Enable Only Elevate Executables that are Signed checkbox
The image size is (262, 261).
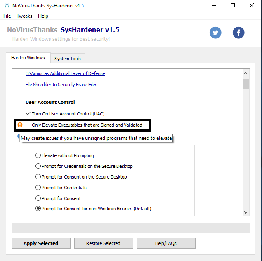pos(28,125)
